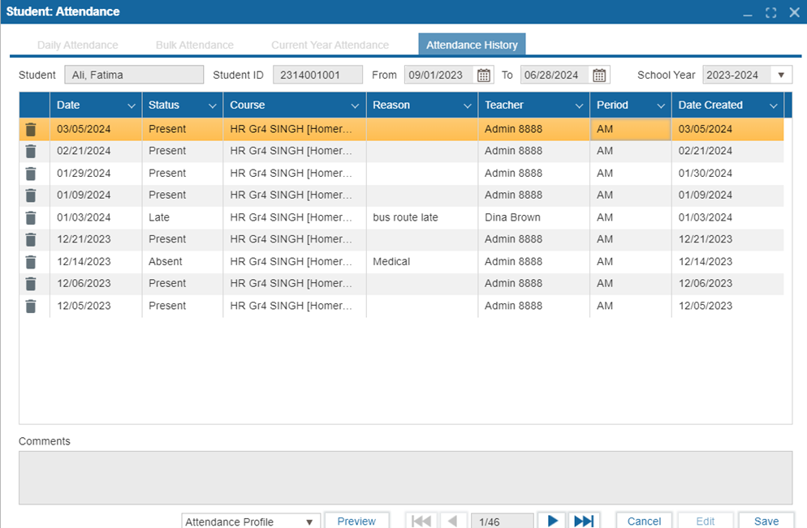
Task: Remove the 12/14/2023 Absent entry
Action: point(31,262)
